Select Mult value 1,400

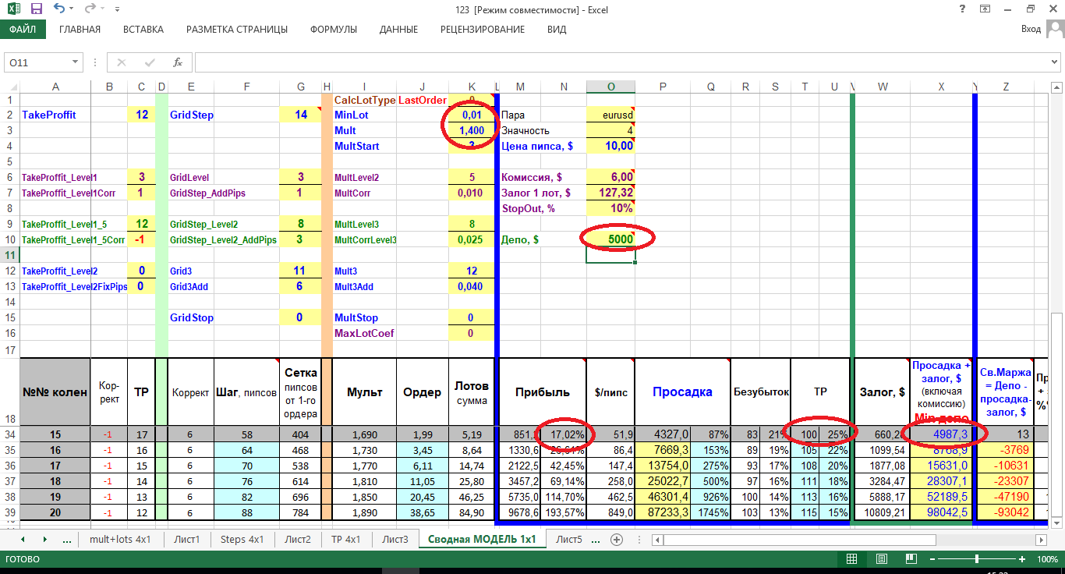pyautogui.click(x=472, y=130)
